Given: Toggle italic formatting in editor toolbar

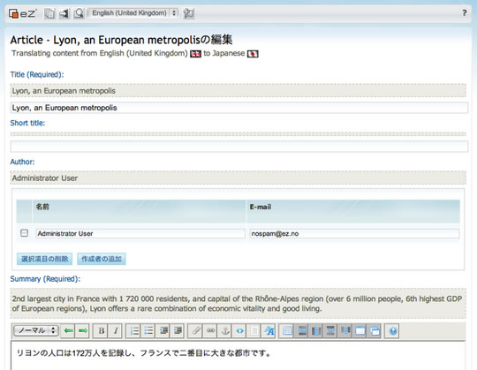Looking at the screenshot, I should pyautogui.click(x=116, y=331).
